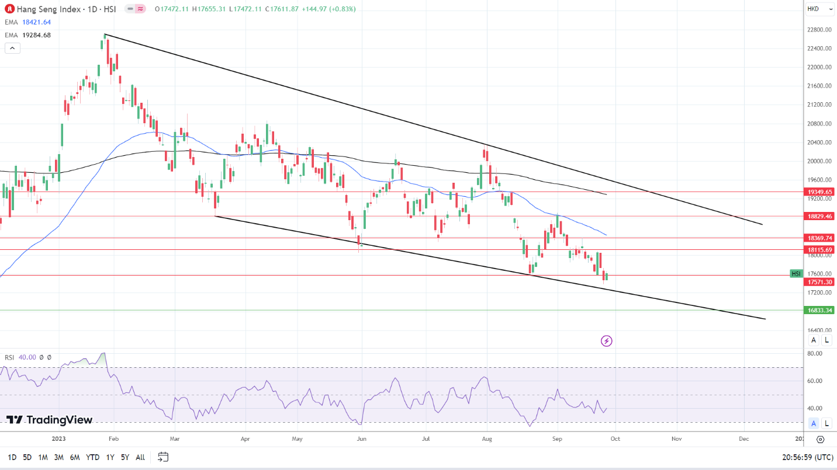This screenshot has height=470, width=837.
Task: Click the 18829.46 red price label
Action: tap(820, 216)
